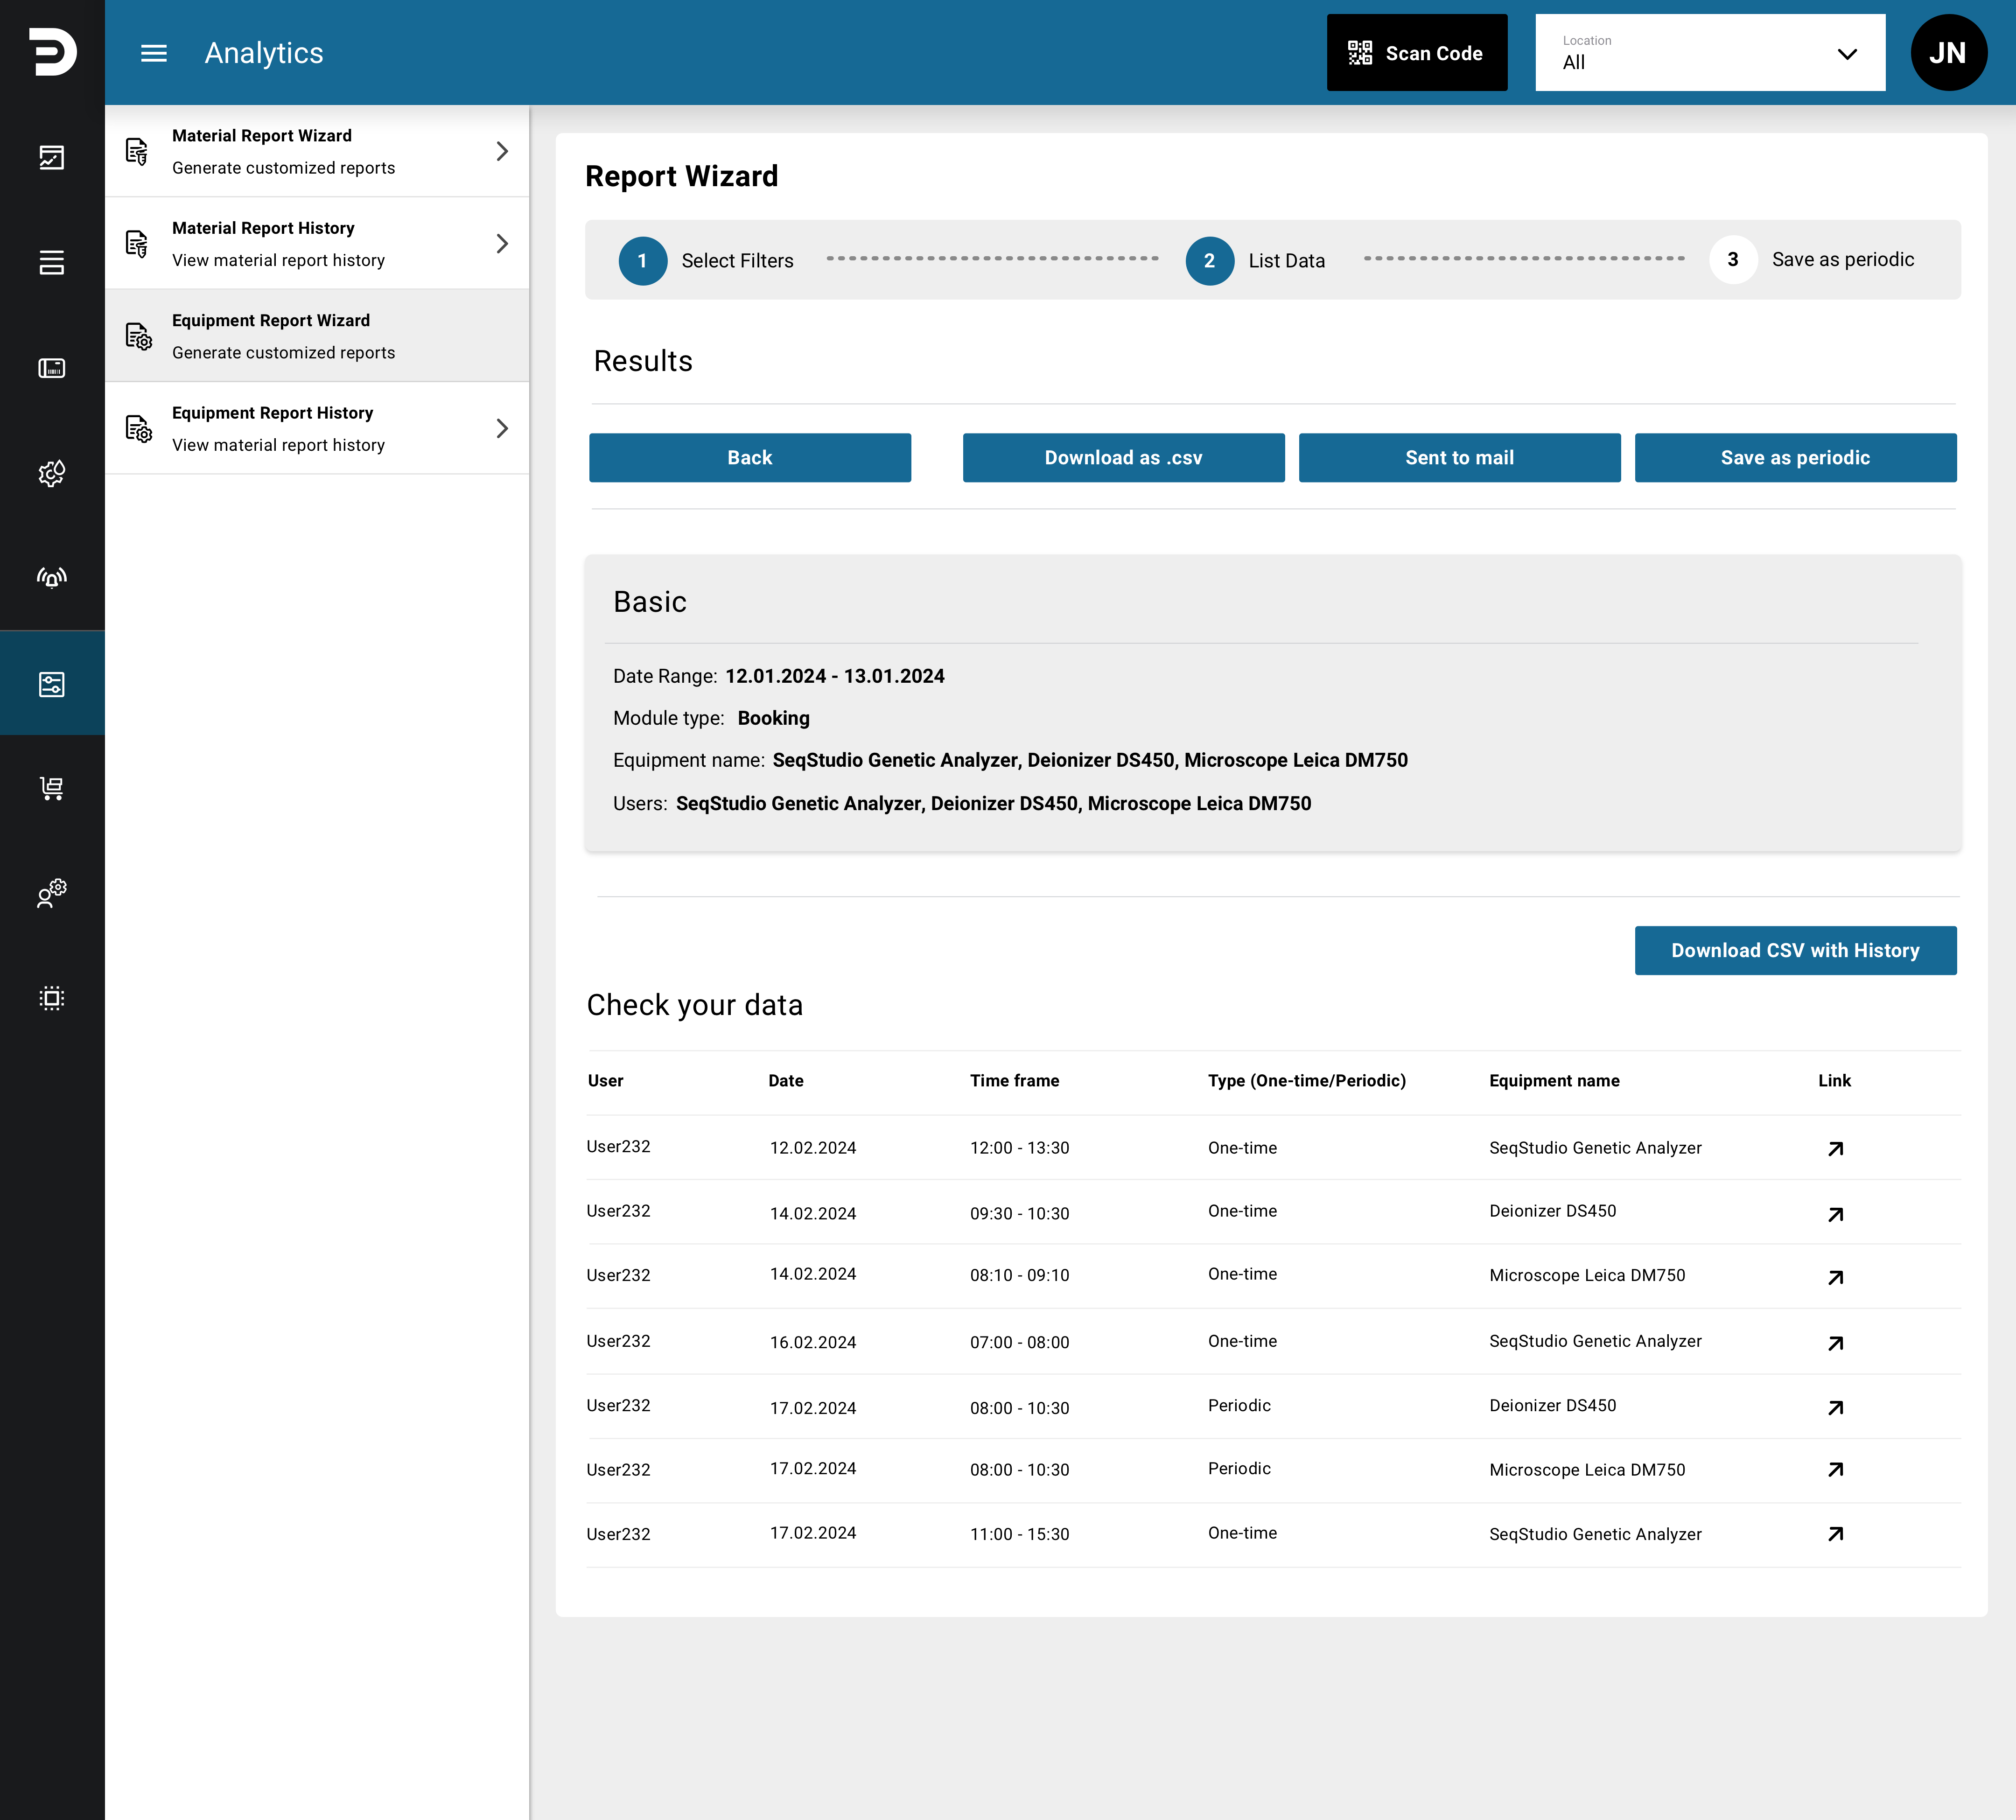Open the Equipment Report Wizard menu entry
Image resolution: width=2016 pixels, height=1820 pixels.
point(317,336)
